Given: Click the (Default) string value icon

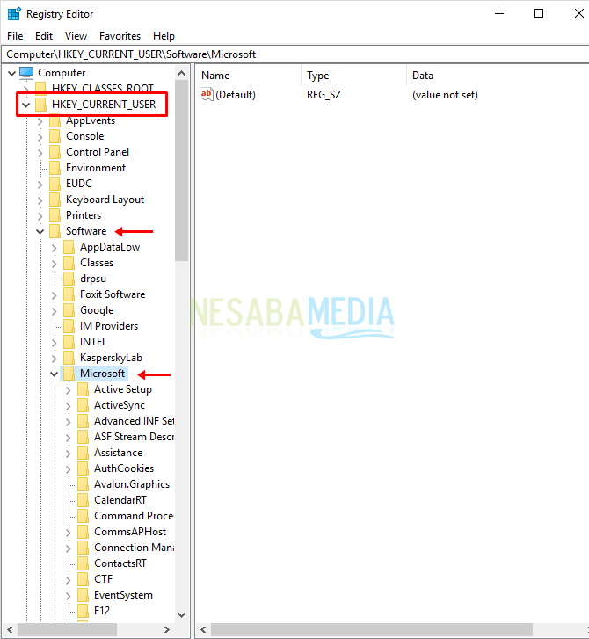Looking at the screenshot, I should 207,94.
